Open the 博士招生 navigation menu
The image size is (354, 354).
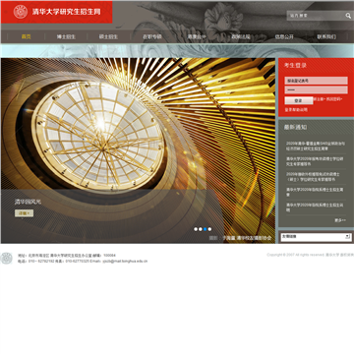66,36
